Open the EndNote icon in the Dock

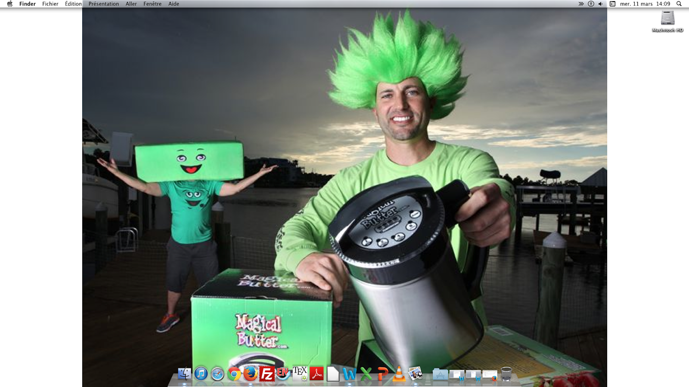(x=283, y=374)
